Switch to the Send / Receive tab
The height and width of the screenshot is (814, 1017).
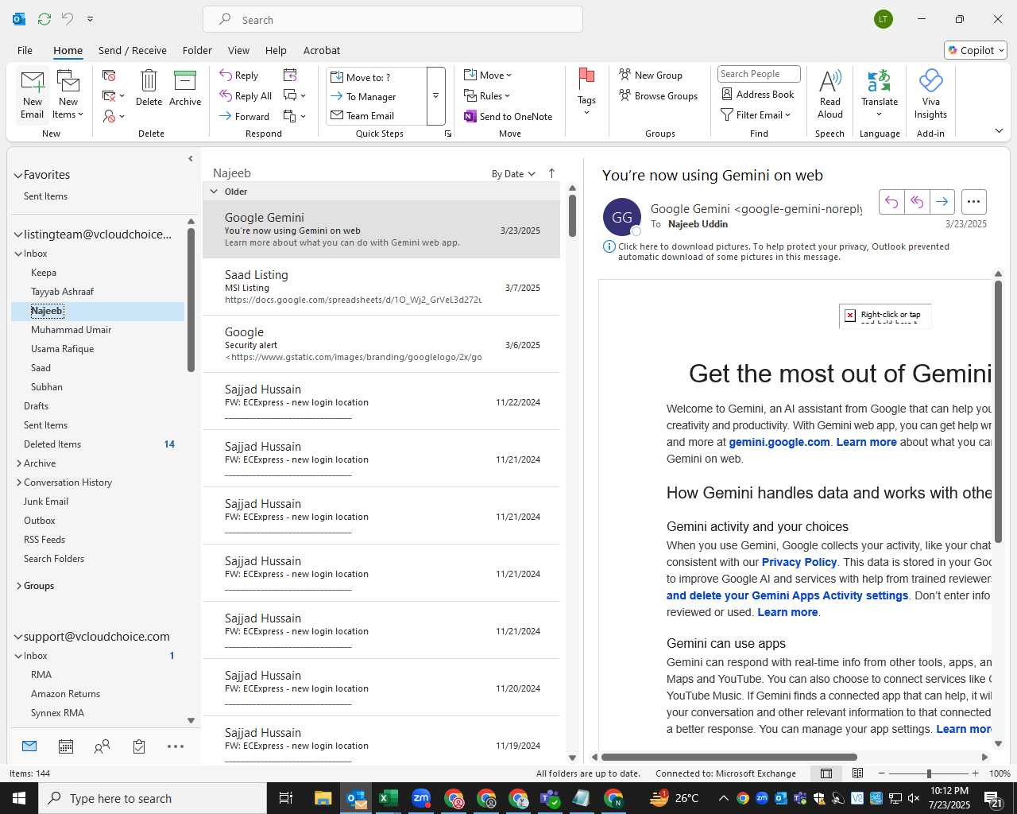pos(133,50)
